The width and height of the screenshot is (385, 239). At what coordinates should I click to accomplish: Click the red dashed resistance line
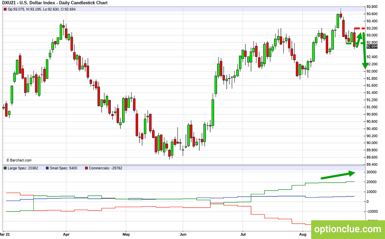tap(359, 28)
